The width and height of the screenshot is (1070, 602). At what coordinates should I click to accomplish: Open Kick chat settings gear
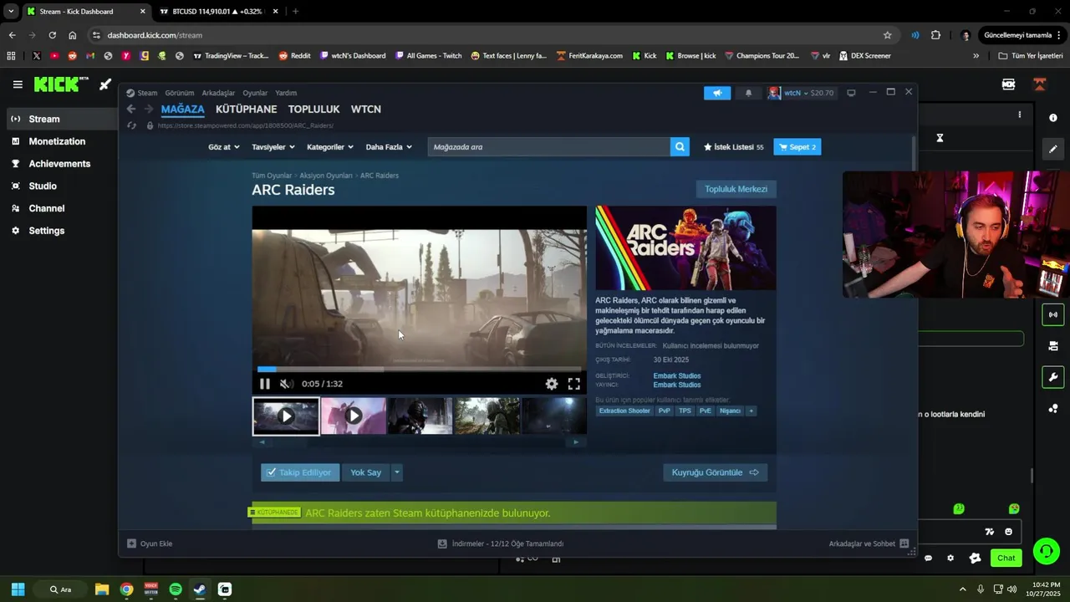[x=950, y=558]
